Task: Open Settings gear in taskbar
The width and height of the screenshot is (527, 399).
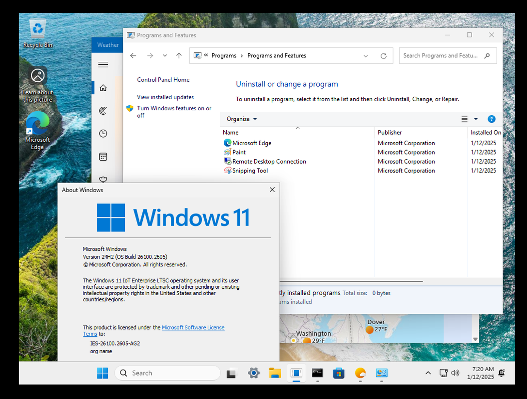Action: [254, 373]
